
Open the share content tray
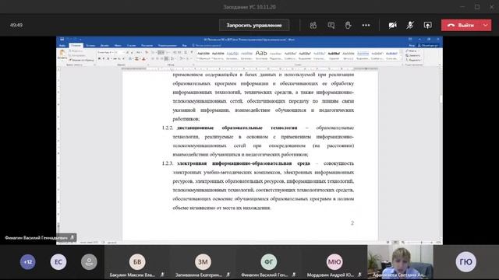428,25
